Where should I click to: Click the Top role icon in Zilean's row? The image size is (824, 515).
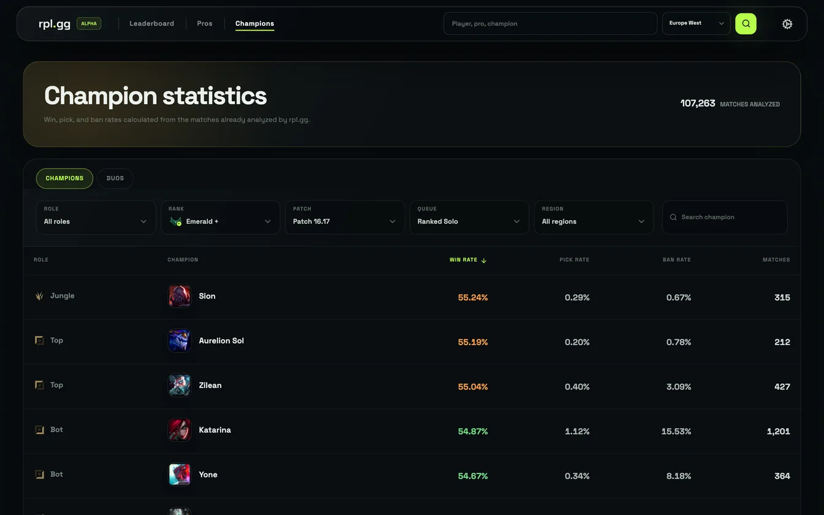(x=39, y=385)
